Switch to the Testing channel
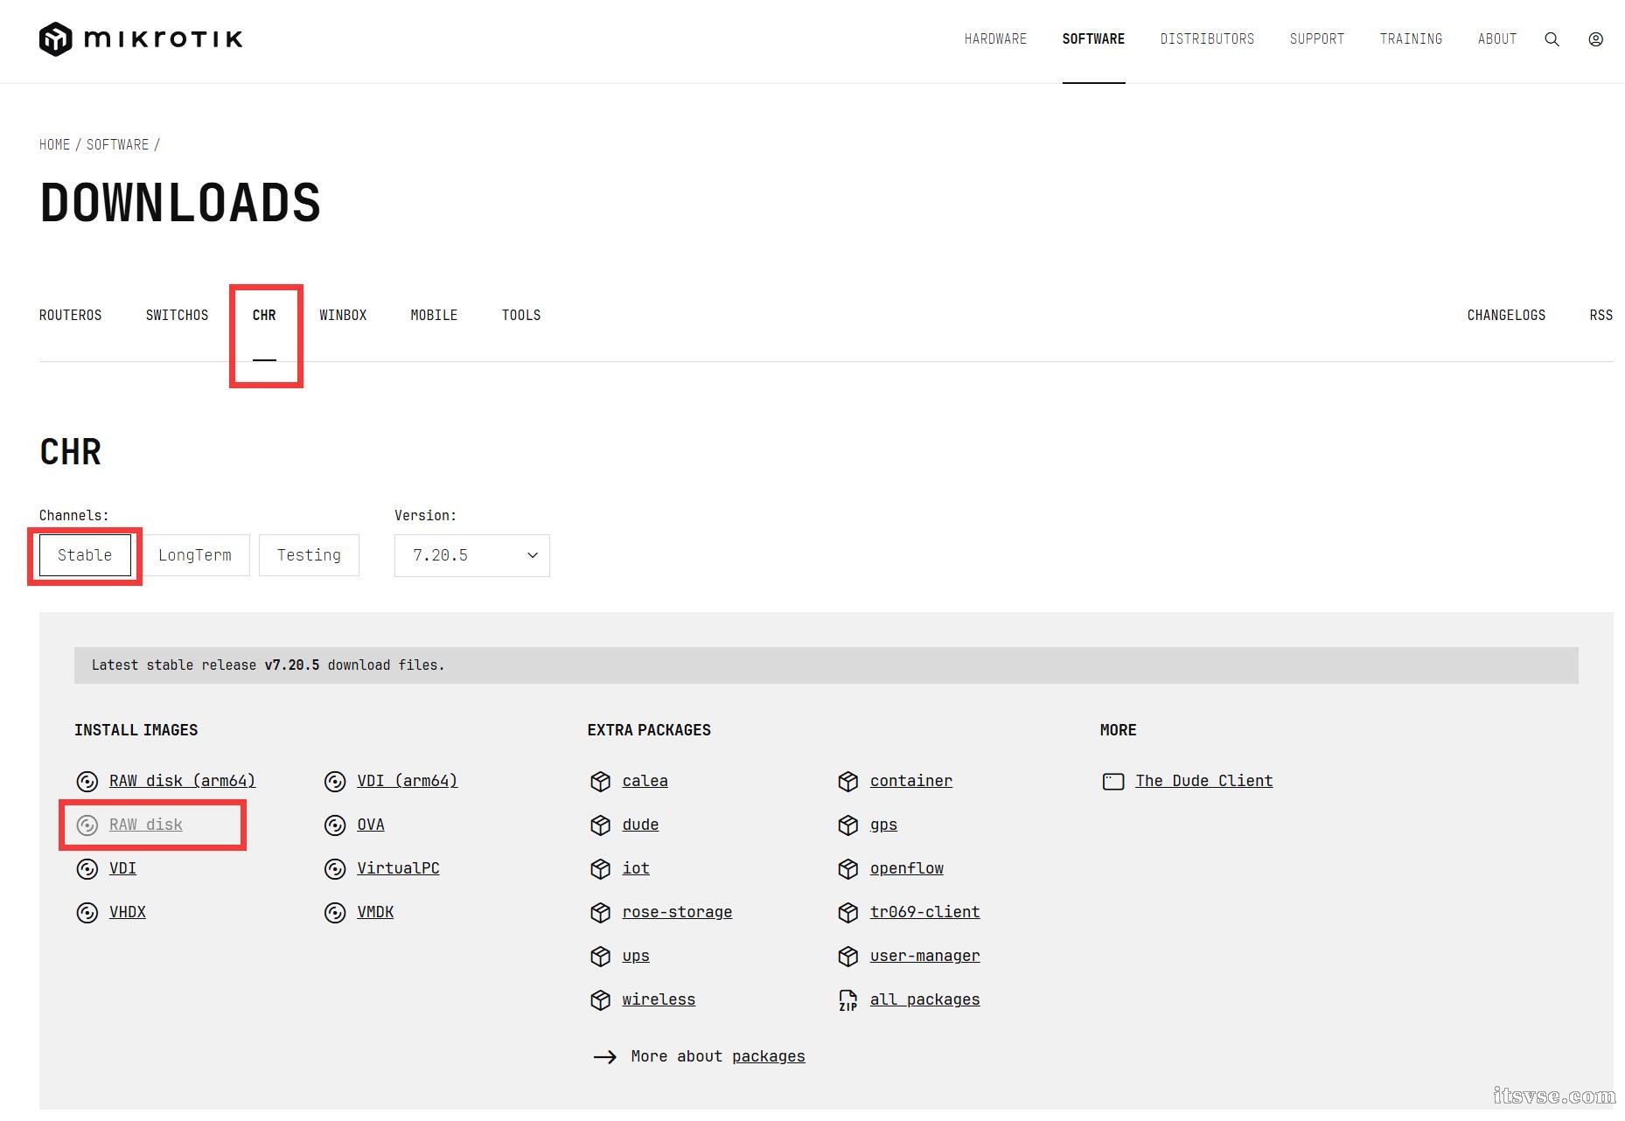Viewport: 1625px width, 1121px height. pyautogui.click(x=309, y=555)
